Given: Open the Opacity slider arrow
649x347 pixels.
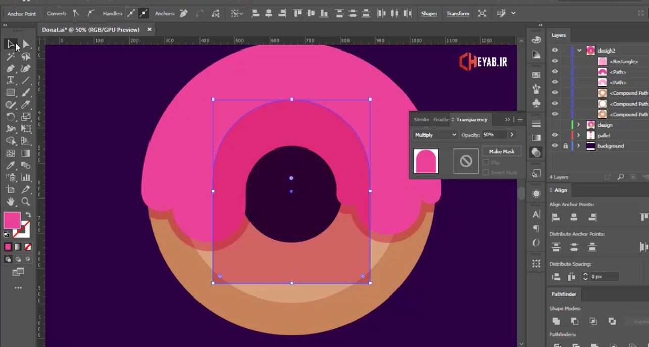Looking at the screenshot, I should click(512, 135).
